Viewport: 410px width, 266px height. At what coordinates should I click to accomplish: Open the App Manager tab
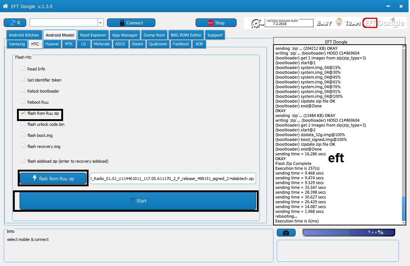[x=125, y=35]
